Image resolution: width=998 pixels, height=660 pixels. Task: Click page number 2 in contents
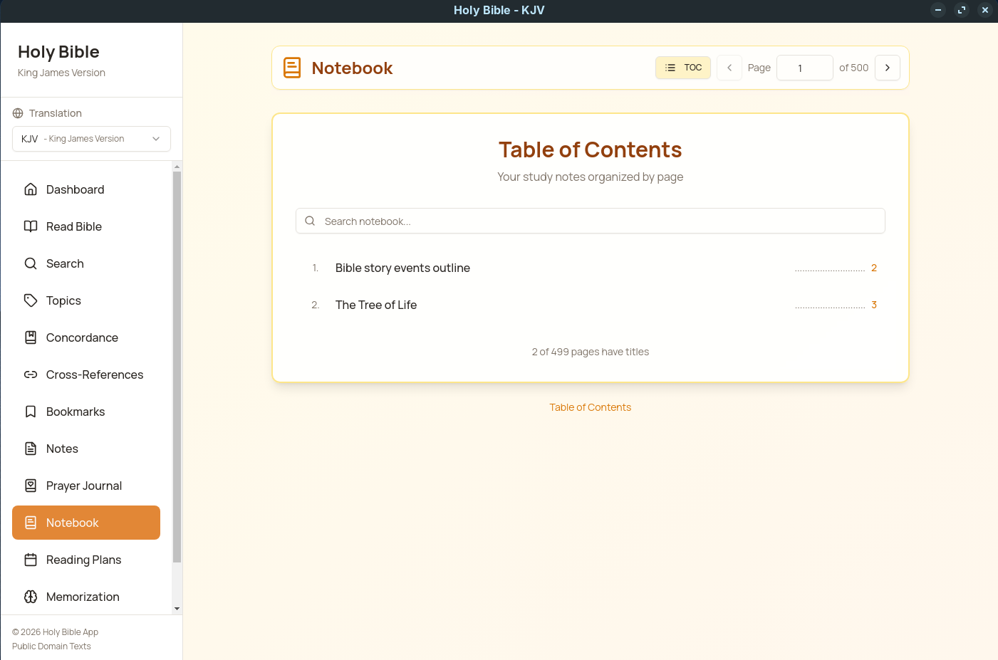pyautogui.click(x=874, y=268)
